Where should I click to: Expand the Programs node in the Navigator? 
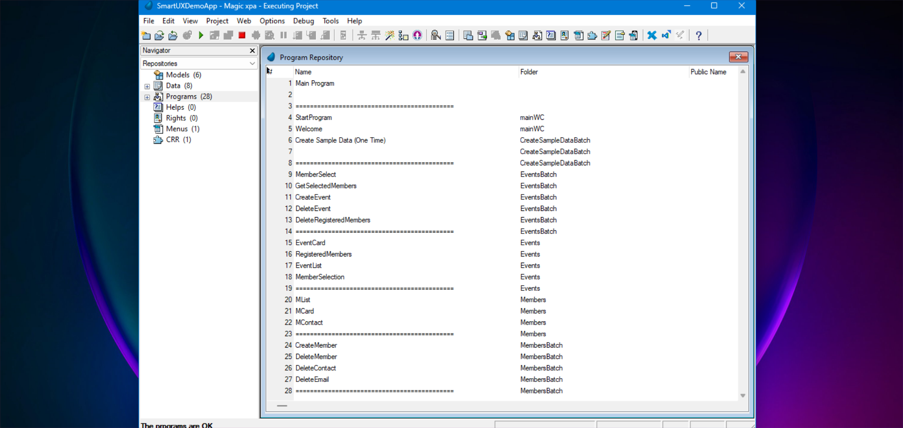point(147,97)
